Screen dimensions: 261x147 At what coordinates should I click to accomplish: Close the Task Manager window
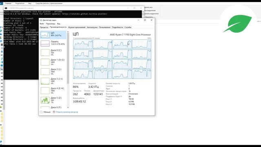point(151,20)
